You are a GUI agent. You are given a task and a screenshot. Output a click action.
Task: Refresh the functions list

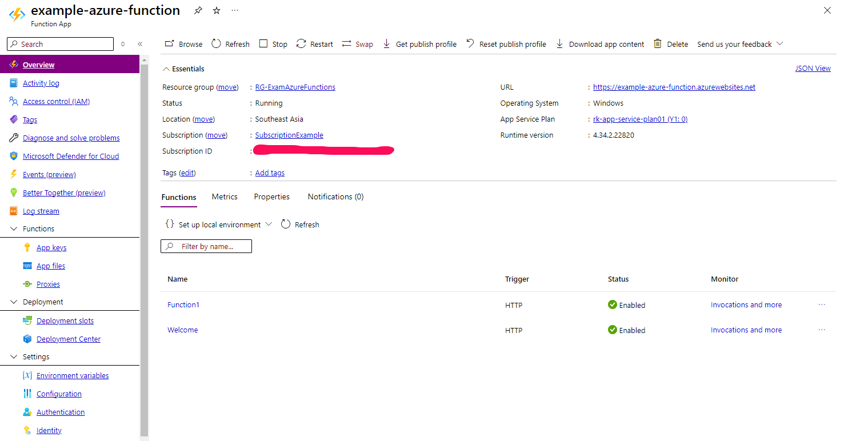pos(301,224)
